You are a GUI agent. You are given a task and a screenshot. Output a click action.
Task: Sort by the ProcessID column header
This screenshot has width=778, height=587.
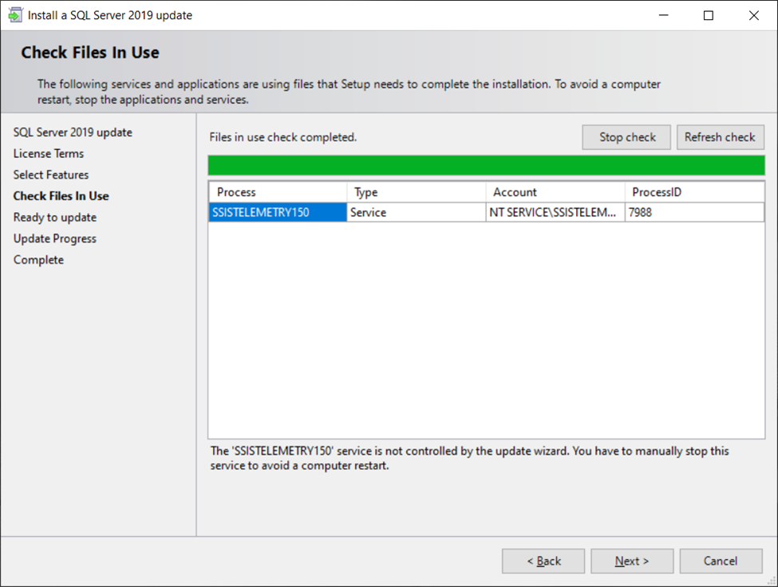694,192
